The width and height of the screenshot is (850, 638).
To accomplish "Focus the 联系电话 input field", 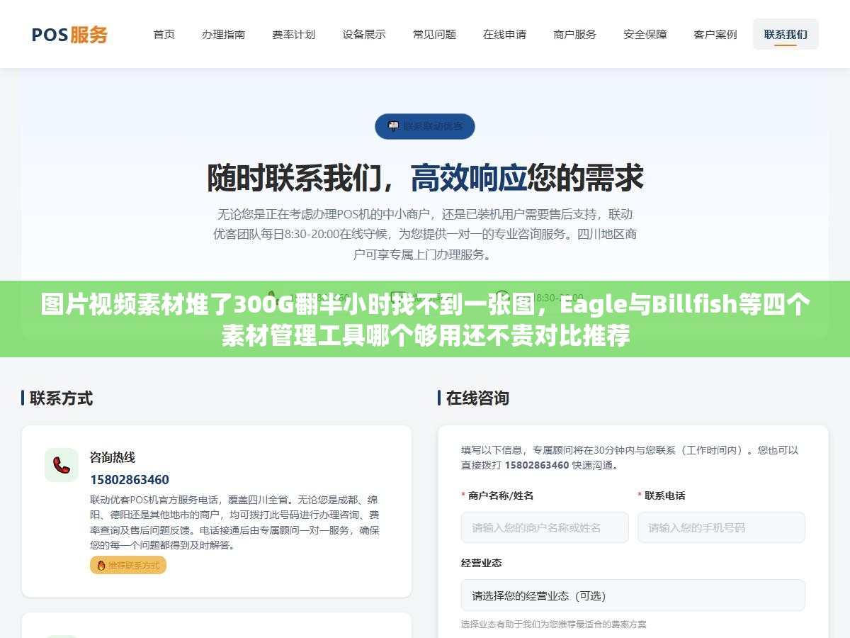I will pos(721,527).
